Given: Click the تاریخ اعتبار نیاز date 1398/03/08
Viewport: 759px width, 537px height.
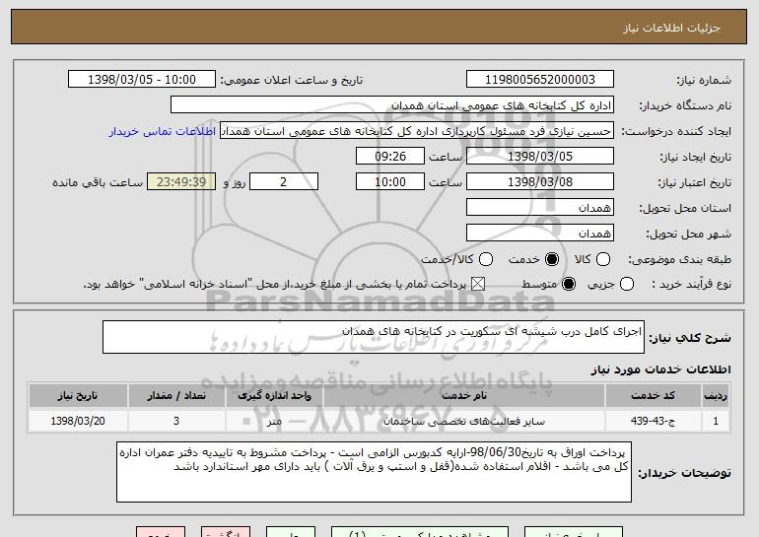Looking at the screenshot, I should pos(540,182).
